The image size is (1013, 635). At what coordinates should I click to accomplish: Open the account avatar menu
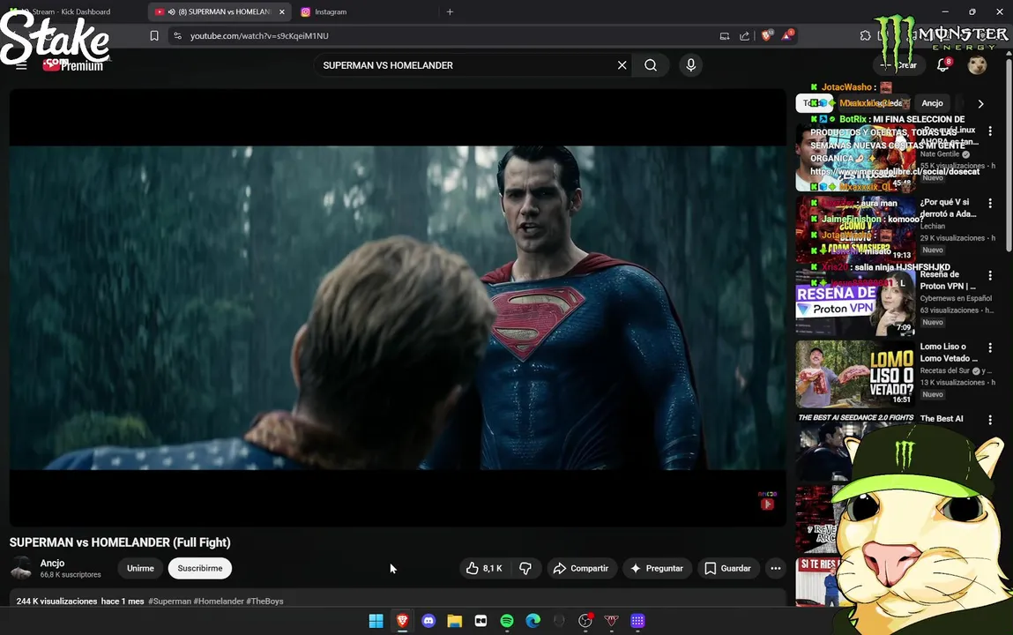977,65
